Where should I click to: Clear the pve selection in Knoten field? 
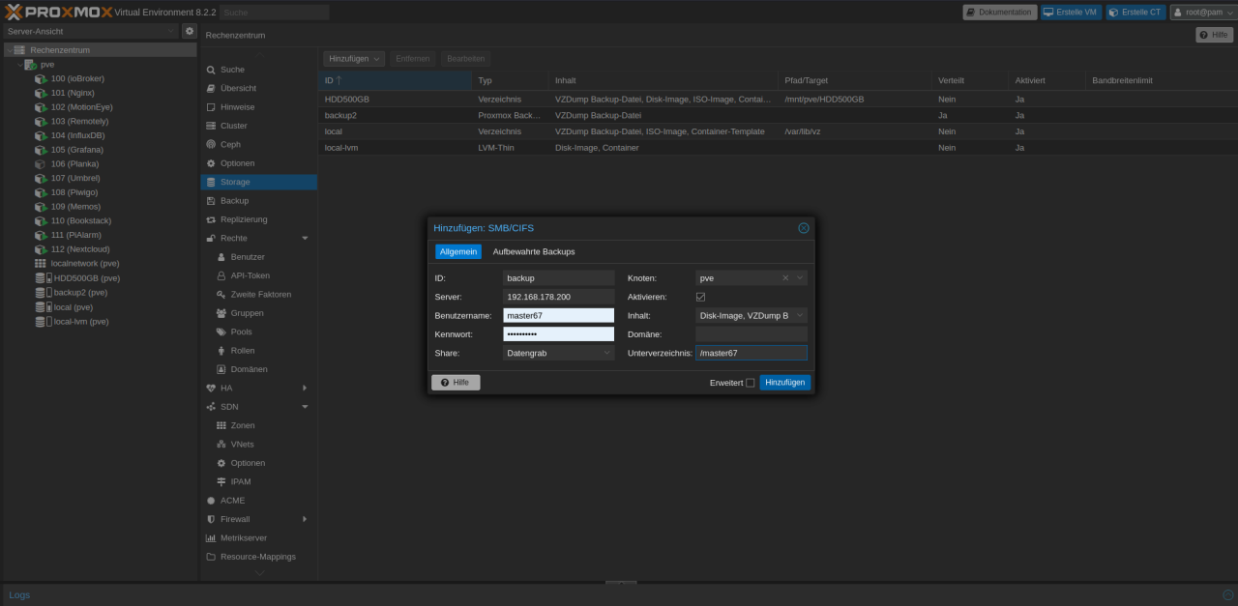pos(785,277)
